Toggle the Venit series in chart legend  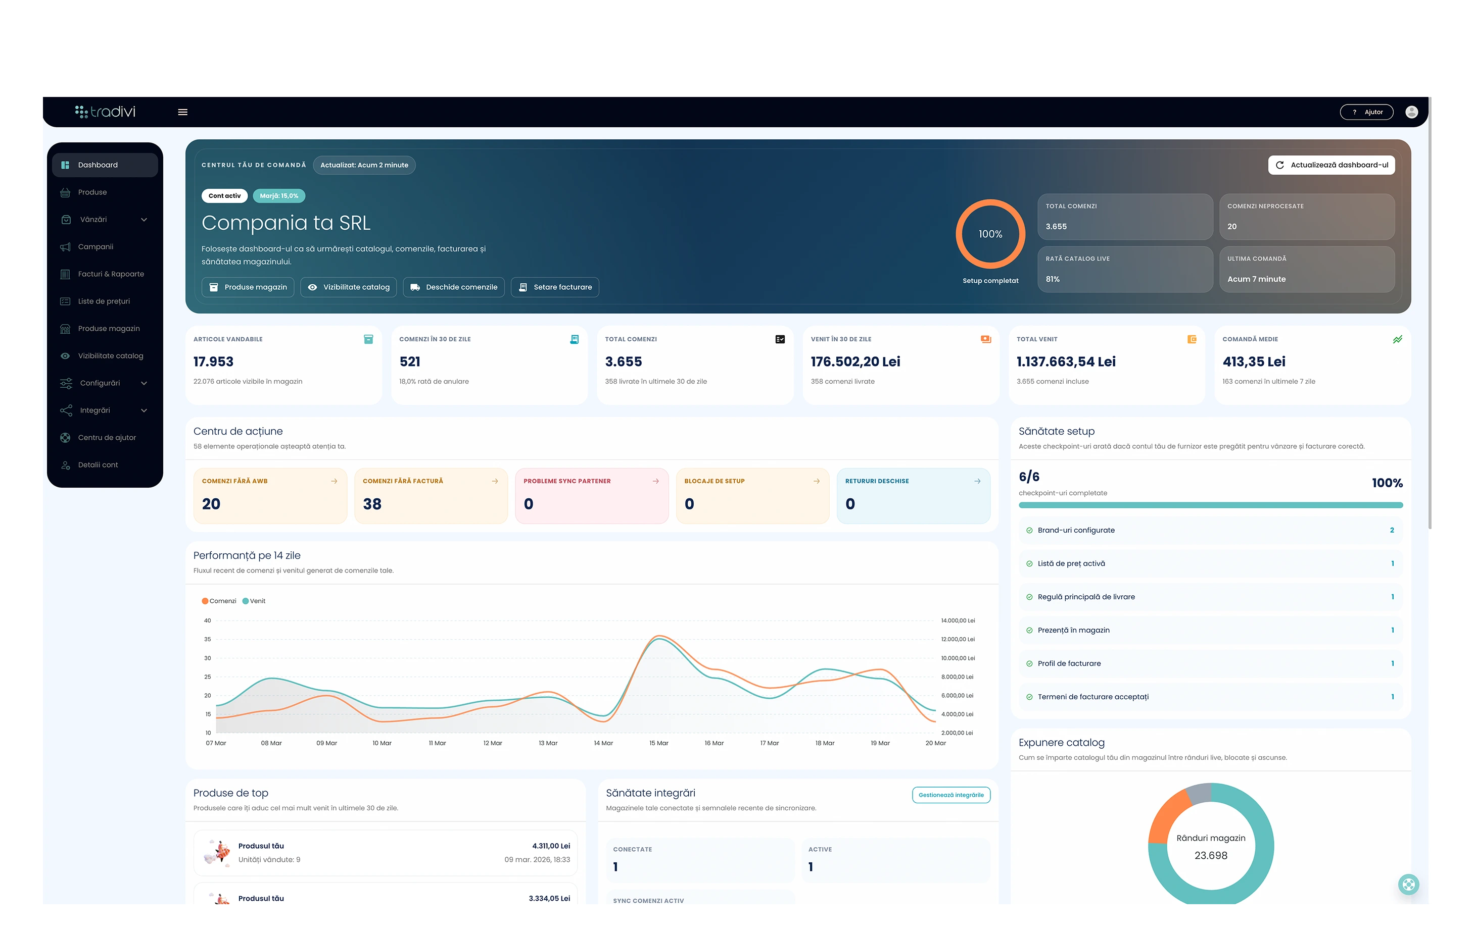[254, 601]
